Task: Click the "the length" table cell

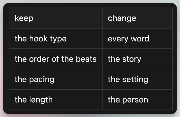Action: [56, 100]
